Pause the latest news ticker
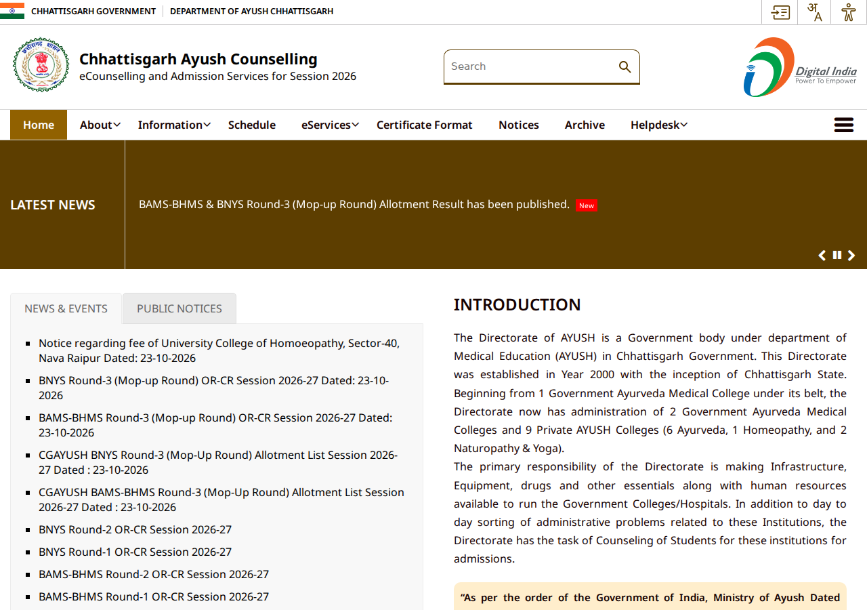867x610 pixels. [x=837, y=255]
